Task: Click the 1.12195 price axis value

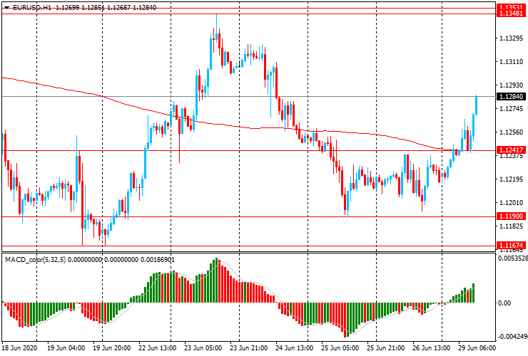Action: [x=511, y=179]
